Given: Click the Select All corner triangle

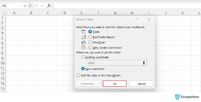Looking at the screenshot, I should coord(4,13).
